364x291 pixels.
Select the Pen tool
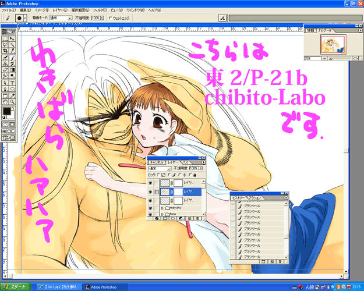click(x=5, y=88)
